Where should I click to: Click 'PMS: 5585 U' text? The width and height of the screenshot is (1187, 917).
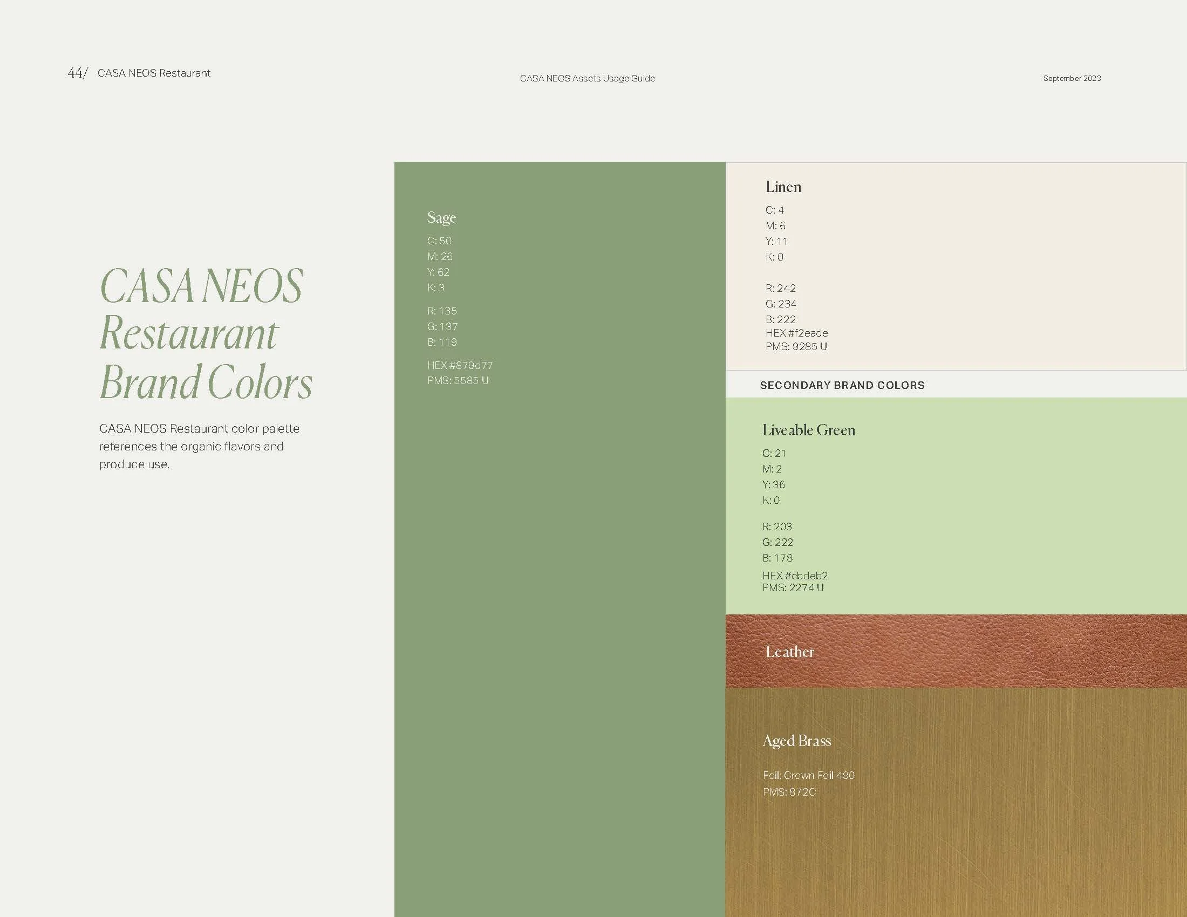point(458,381)
